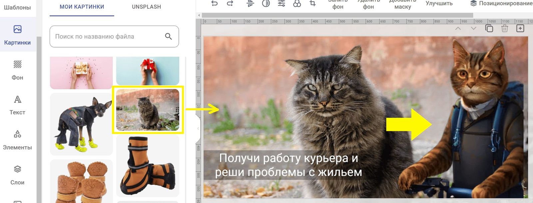Select the flip/mirror image tool

click(x=251, y=3)
